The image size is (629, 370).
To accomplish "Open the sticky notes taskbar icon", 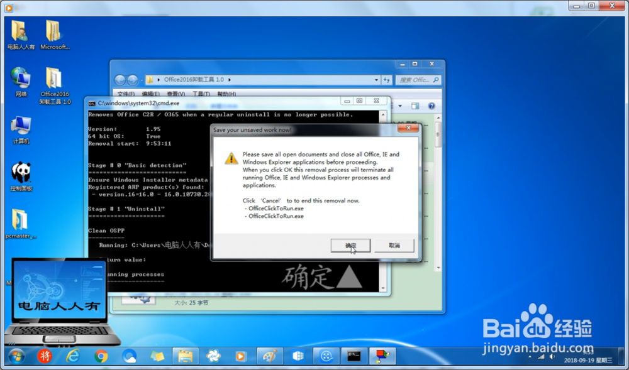I will (157, 356).
